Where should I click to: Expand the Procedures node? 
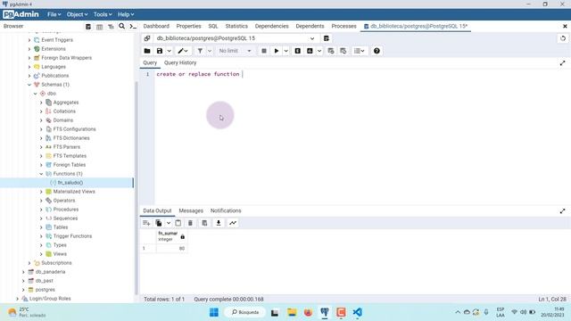pos(41,210)
